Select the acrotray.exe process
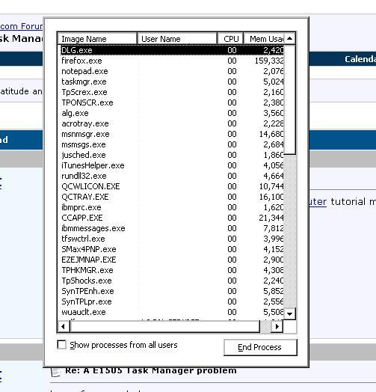376x392 pixels. [172, 123]
